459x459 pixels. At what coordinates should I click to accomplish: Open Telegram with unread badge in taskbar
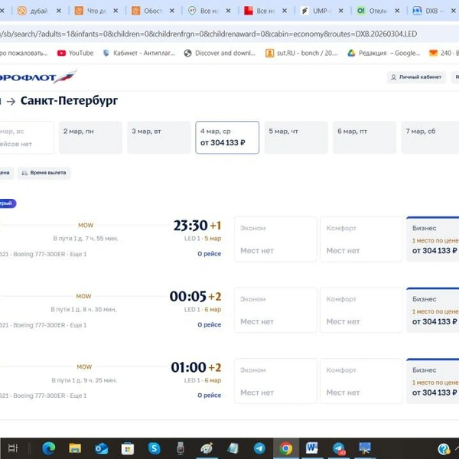tap(339, 448)
